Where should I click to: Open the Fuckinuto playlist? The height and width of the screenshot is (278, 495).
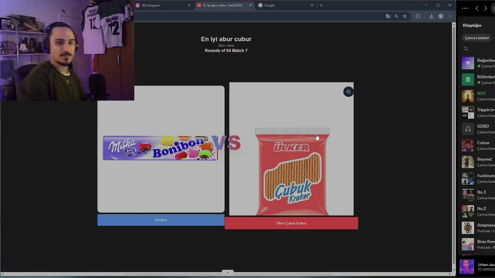[478, 178]
